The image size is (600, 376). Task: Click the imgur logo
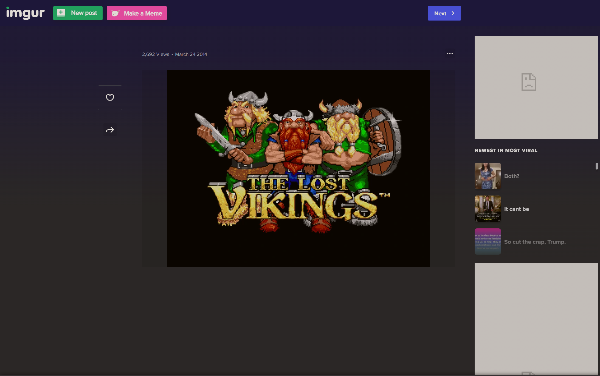coord(25,13)
